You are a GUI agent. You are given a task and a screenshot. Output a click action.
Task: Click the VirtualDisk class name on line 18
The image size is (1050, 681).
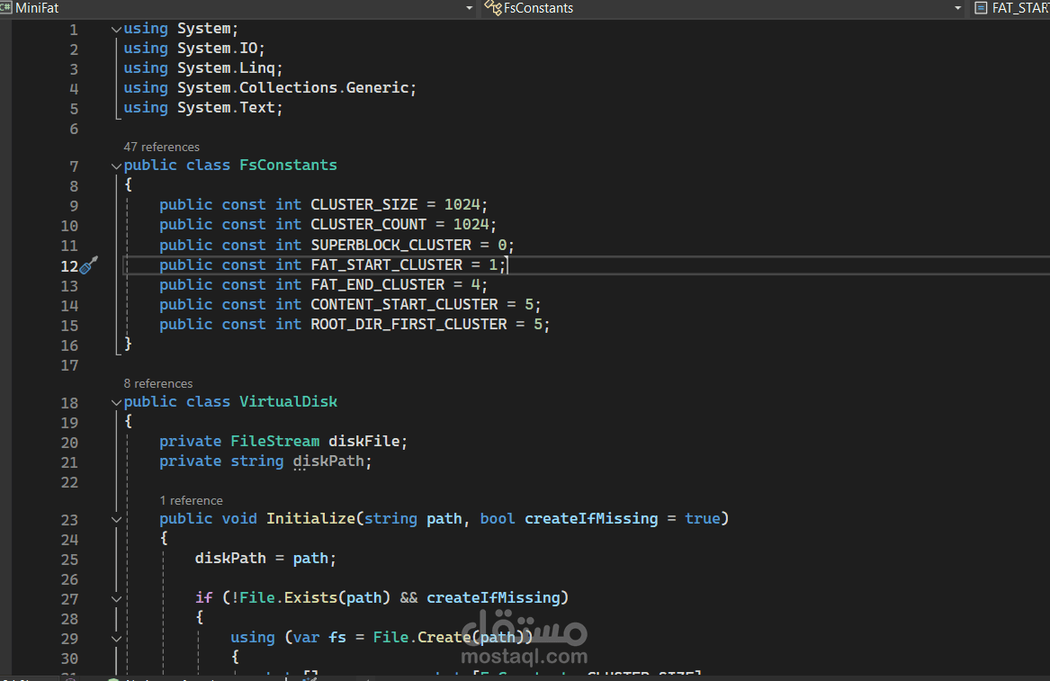(288, 402)
